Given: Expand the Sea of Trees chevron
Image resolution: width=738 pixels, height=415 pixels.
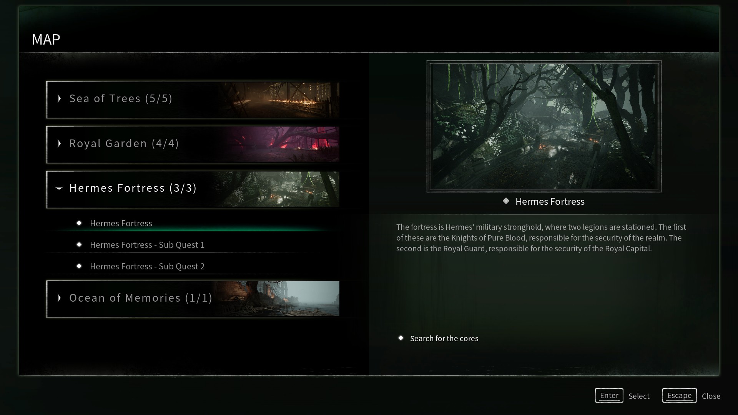Looking at the screenshot, I should click(59, 99).
